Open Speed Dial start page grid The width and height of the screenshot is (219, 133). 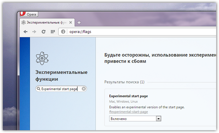(x=53, y=32)
